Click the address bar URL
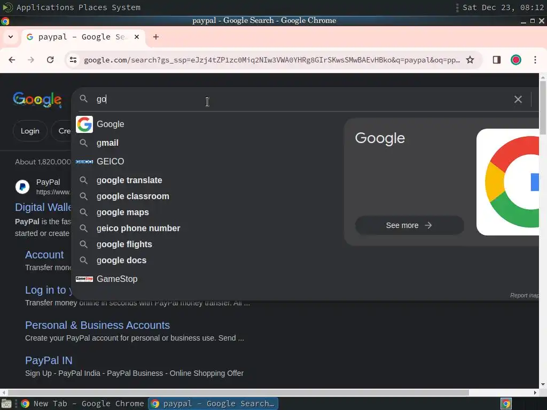This screenshot has width=547, height=410. tap(272, 60)
